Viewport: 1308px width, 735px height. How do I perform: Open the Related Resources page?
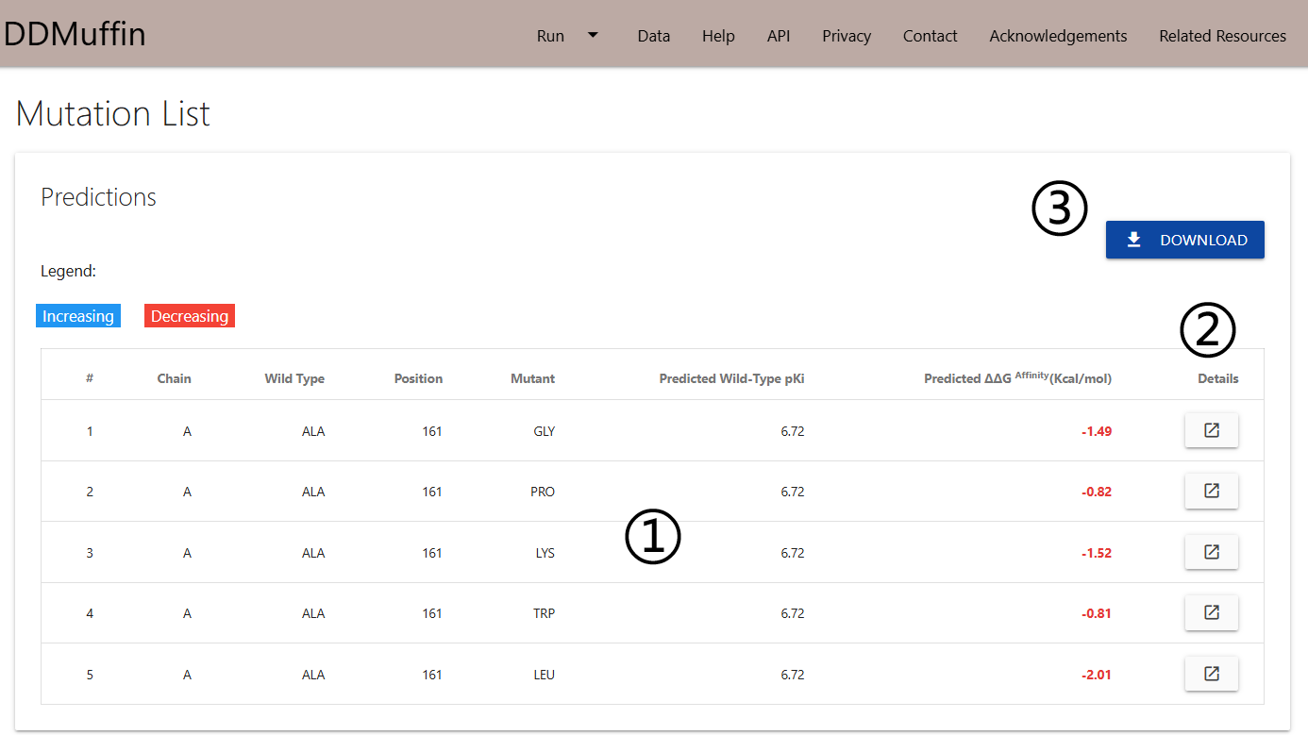(x=1222, y=36)
